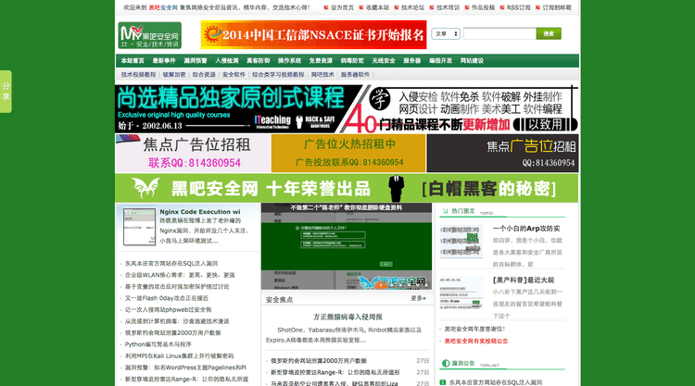Open the 技术论坛 top link
Screen dimensions: 695x386
[x=412, y=7]
